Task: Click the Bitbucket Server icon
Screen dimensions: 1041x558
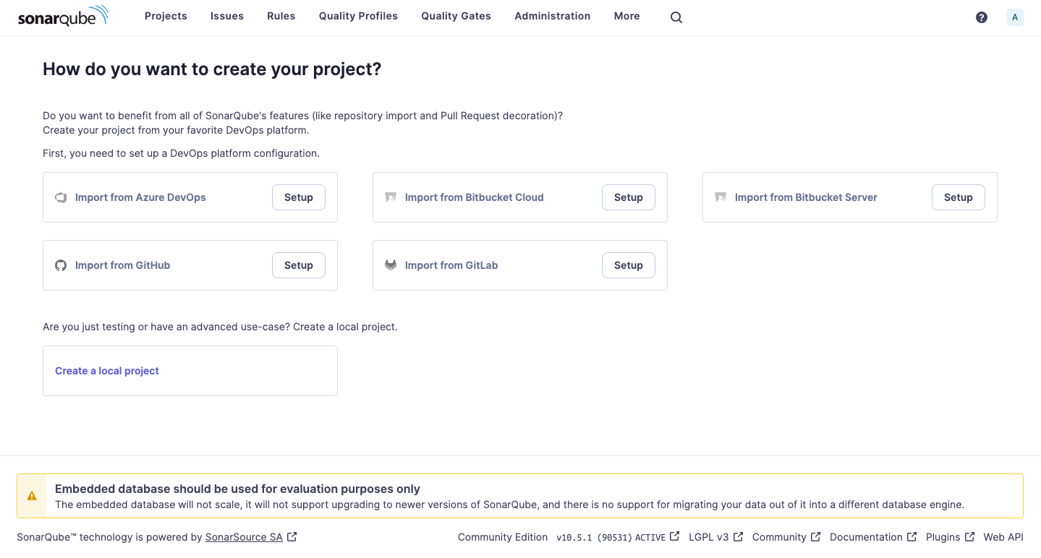Action: tap(721, 197)
